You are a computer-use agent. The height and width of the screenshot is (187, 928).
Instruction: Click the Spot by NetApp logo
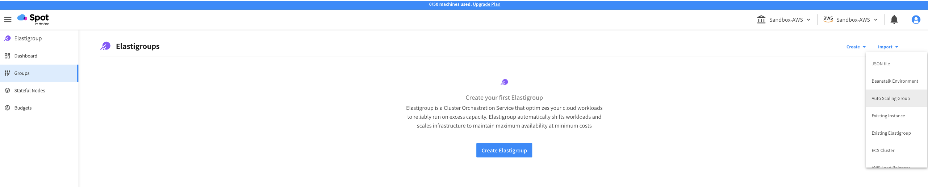click(33, 19)
